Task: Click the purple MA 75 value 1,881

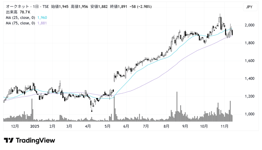Action: (42, 23)
